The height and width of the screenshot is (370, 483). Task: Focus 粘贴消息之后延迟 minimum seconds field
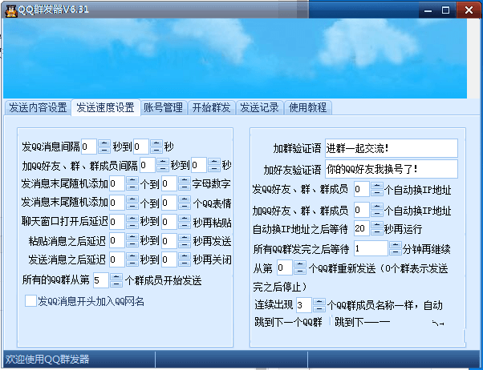[x=117, y=240]
